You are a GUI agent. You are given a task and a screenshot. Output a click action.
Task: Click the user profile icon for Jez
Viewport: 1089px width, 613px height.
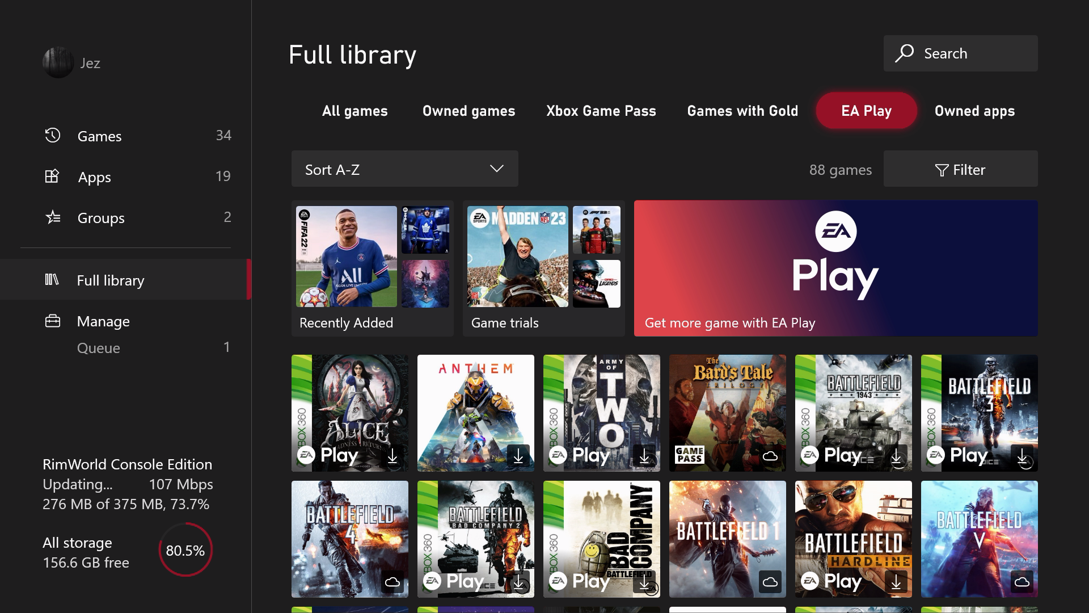coord(56,63)
